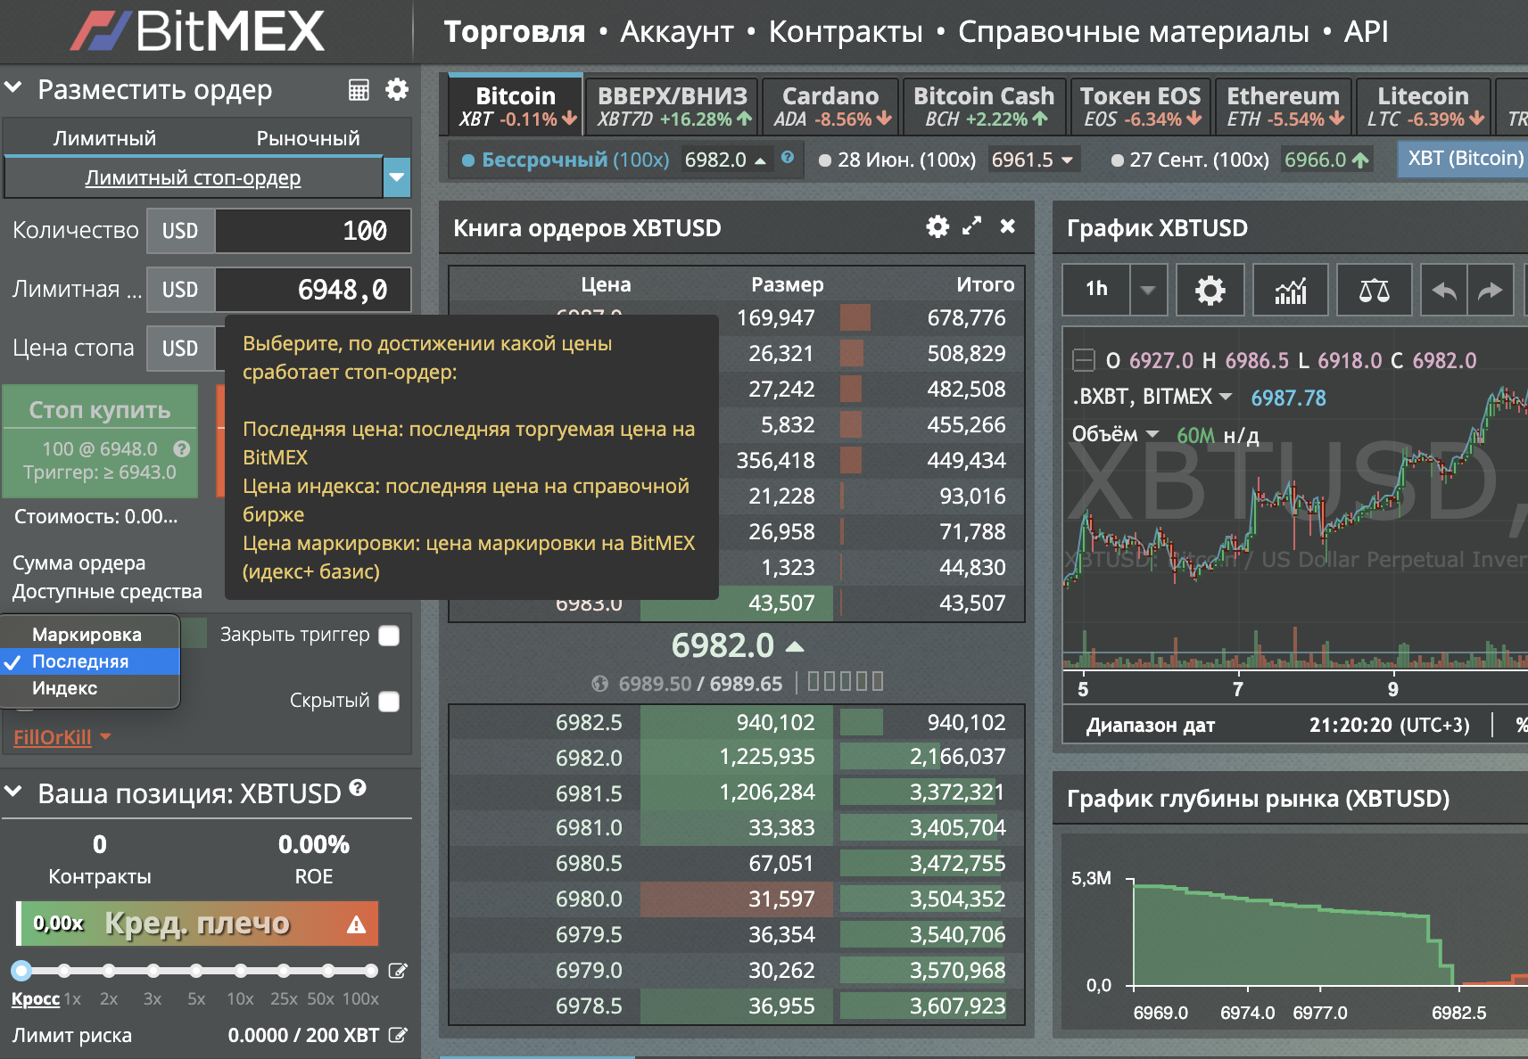Switch to the Ethereum ETH tab
1528x1059 pixels.
(1284, 105)
